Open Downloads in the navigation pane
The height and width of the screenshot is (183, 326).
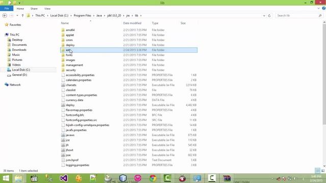[x=19, y=50]
